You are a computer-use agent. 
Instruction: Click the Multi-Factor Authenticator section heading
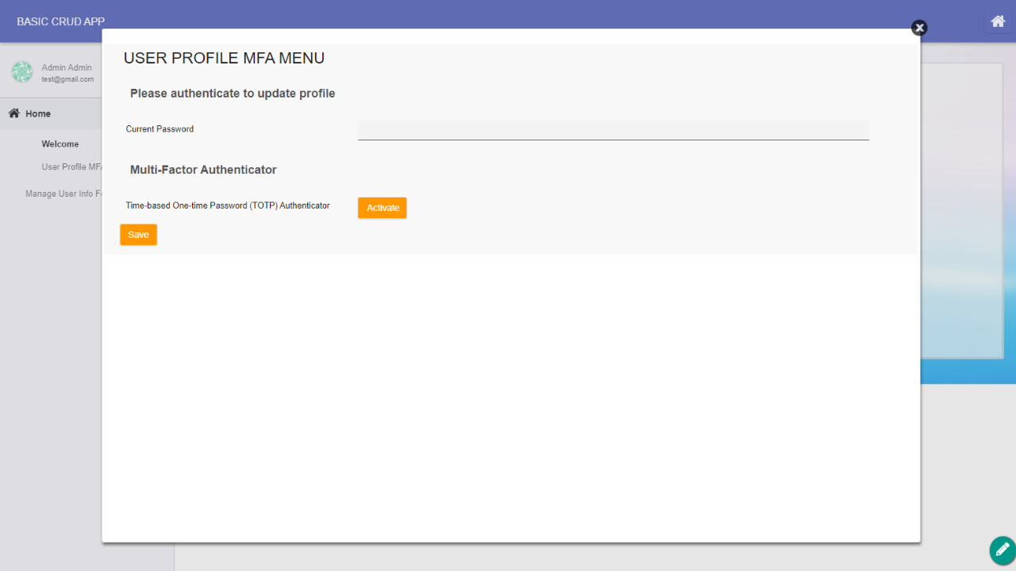[203, 170]
